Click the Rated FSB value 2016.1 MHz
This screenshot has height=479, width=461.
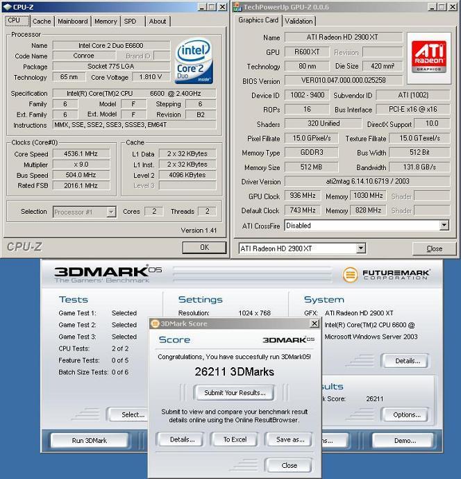point(81,185)
